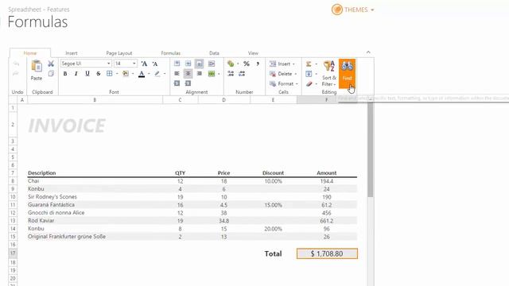Decrease font size with smaller A icon
The height and width of the screenshot is (286, 509).
point(155,64)
